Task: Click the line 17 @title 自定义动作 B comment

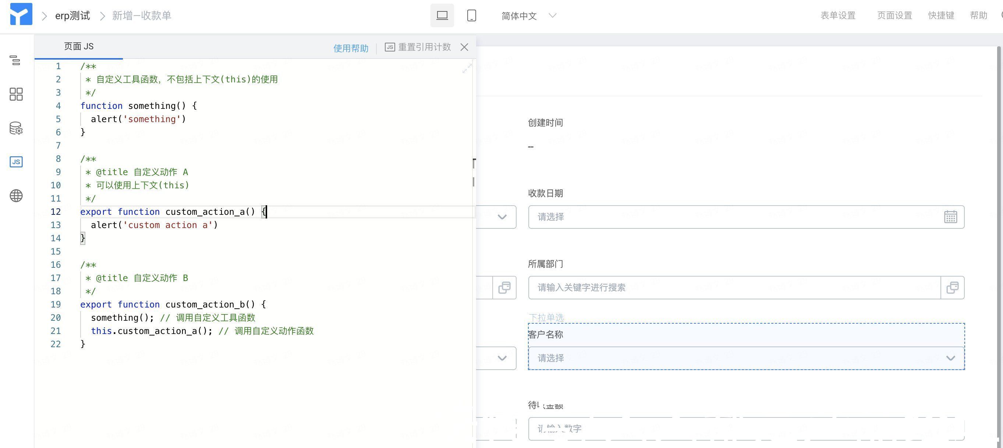Action: [137, 278]
